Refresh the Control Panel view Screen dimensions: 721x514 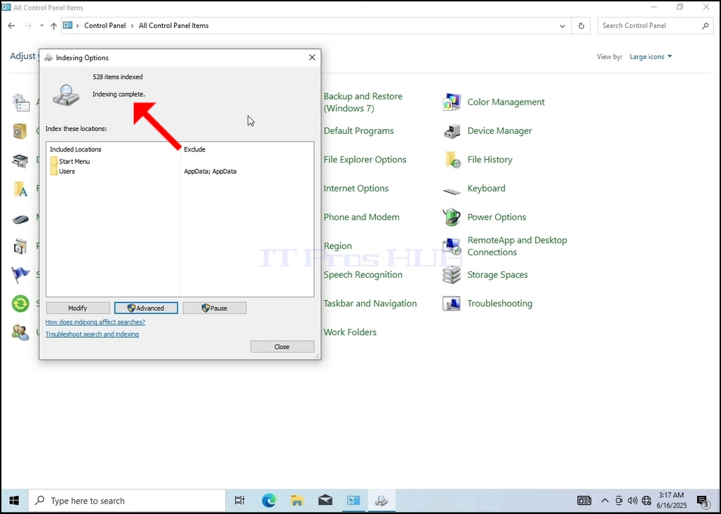pos(581,26)
